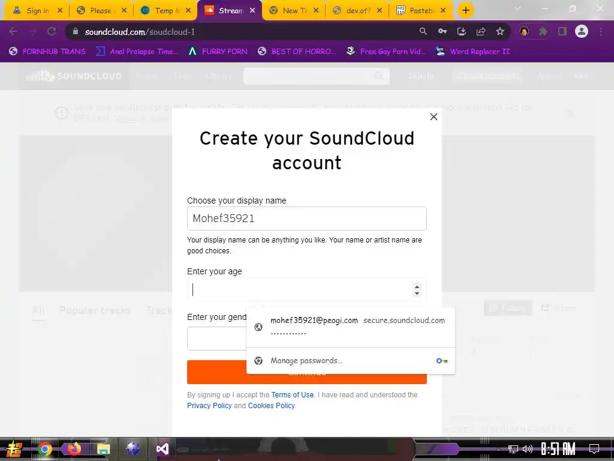Open the extensions puzzle icon
The width and height of the screenshot is (614, 461).
pos(543,31)
